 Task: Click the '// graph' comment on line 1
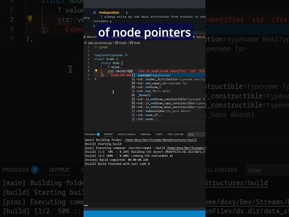(101, 47)
